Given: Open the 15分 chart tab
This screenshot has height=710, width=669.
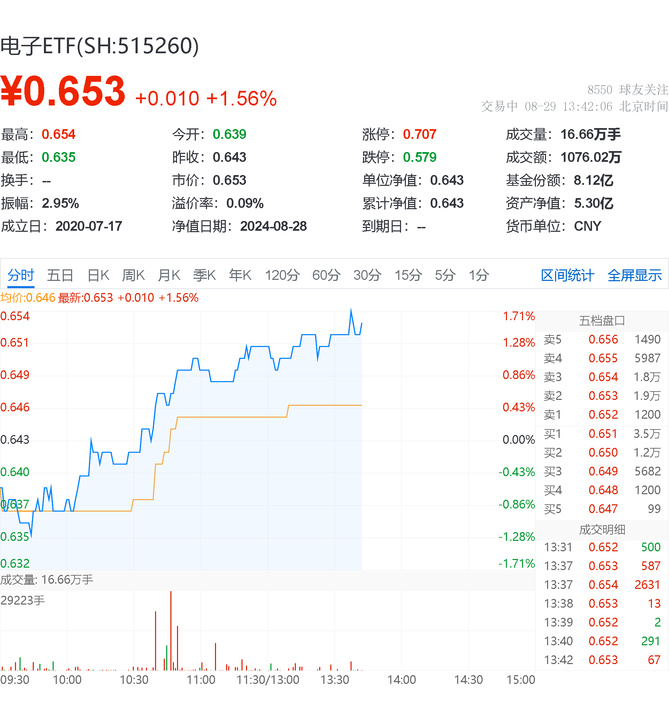Looking at the screenshot, I should [x=408, y=275].
